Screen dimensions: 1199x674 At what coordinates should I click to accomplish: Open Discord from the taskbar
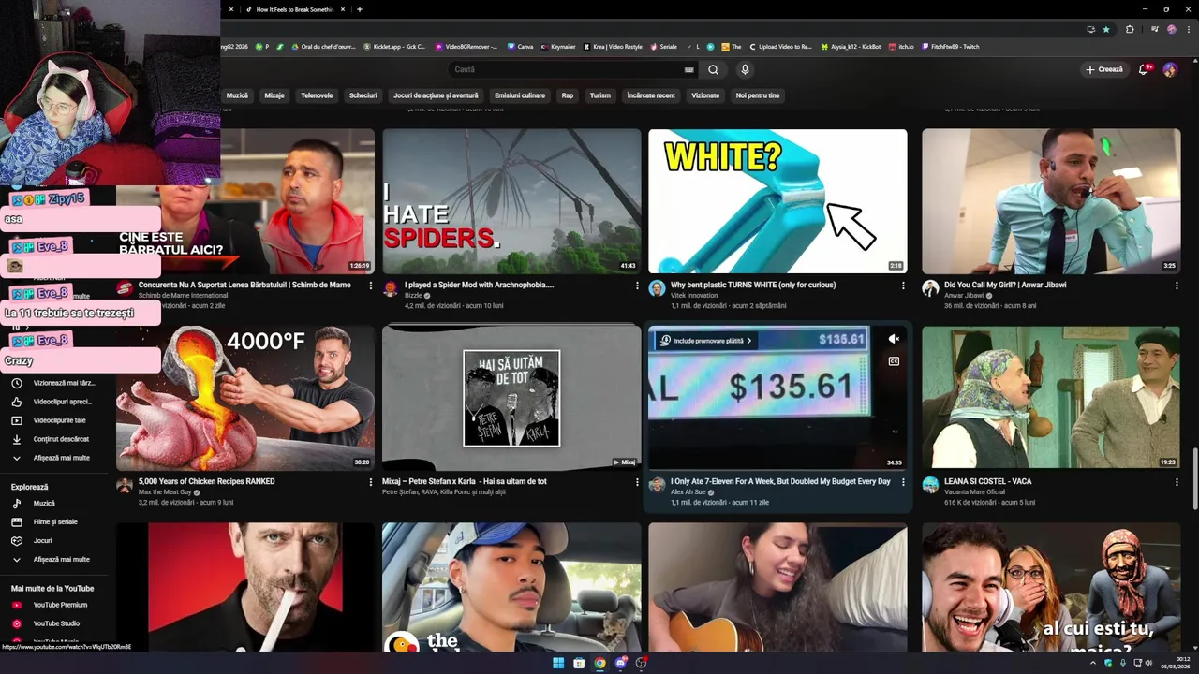pos(620,663)
